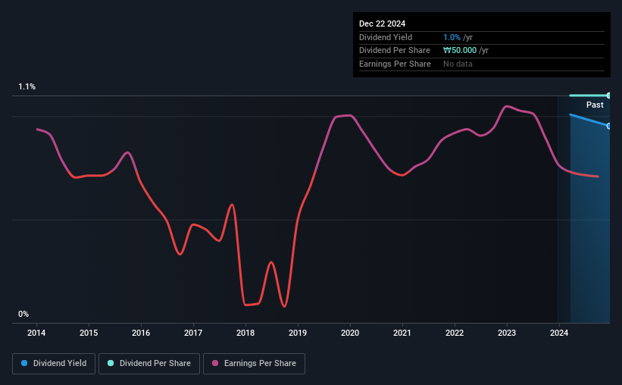Click the Dec 22 2024 tooltip date header
This screenshot has width=622, height=385.
(382, 23)
